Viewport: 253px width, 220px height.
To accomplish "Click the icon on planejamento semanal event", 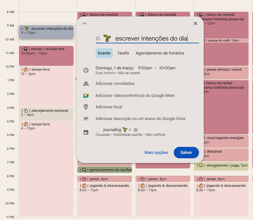I will 26,111.
